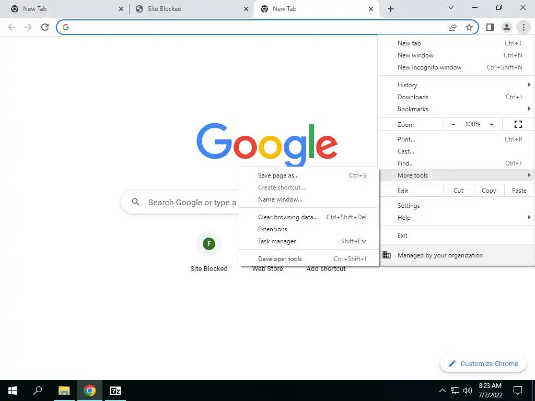The image size is (535, 401).
Task: Open Downloads from the menu
Action: pyautogui.click(x=456, y=97)
